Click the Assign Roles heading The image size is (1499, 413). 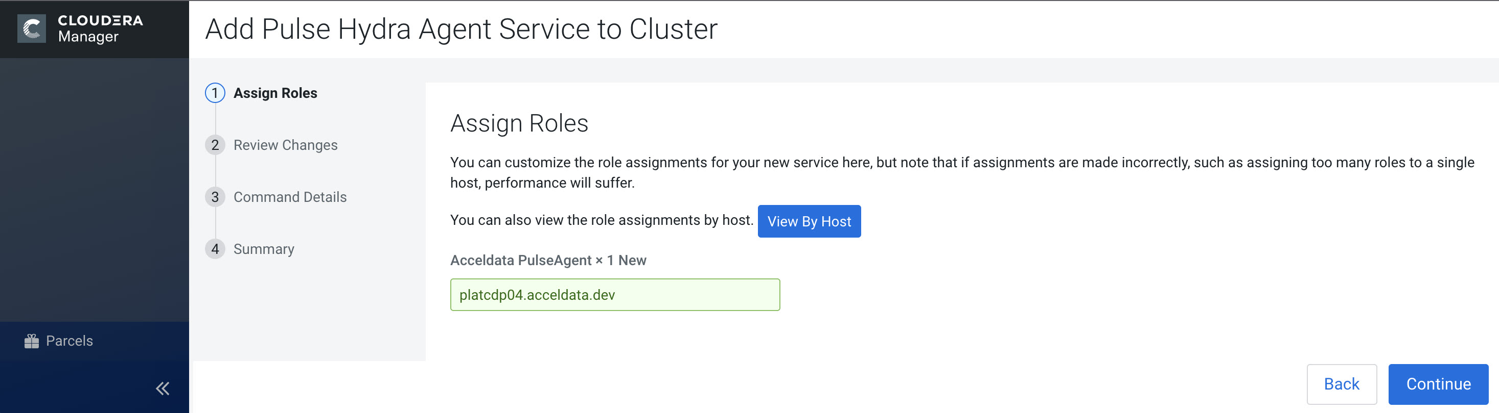click(519, 123)
